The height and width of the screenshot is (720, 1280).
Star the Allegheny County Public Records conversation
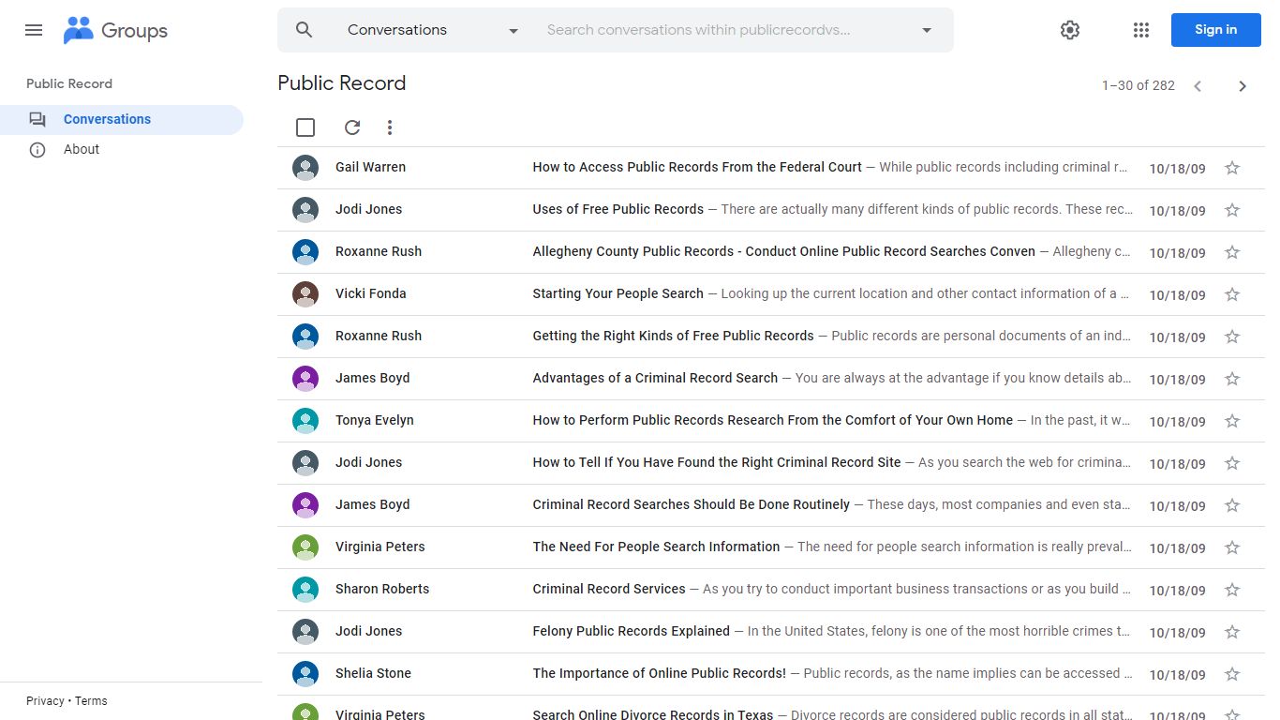pos(1232,252)
